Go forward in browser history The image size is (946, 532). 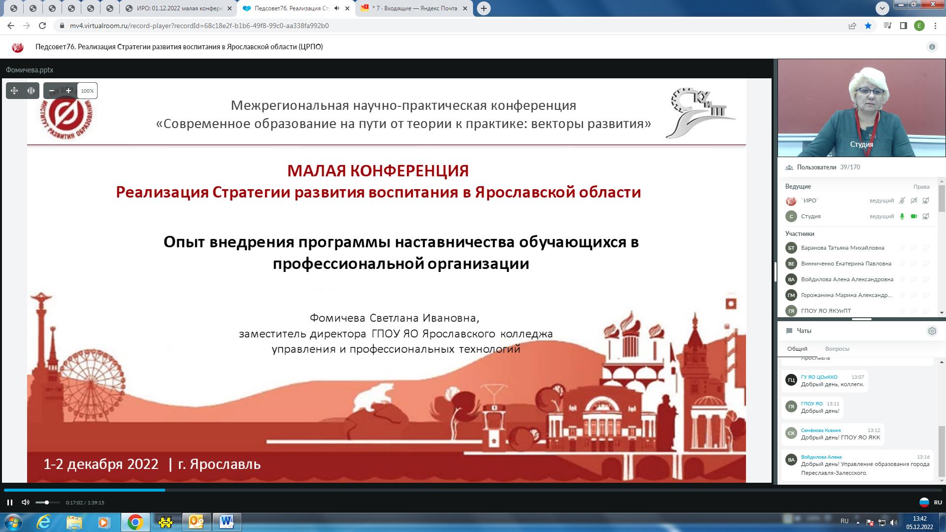click(27, 26)
